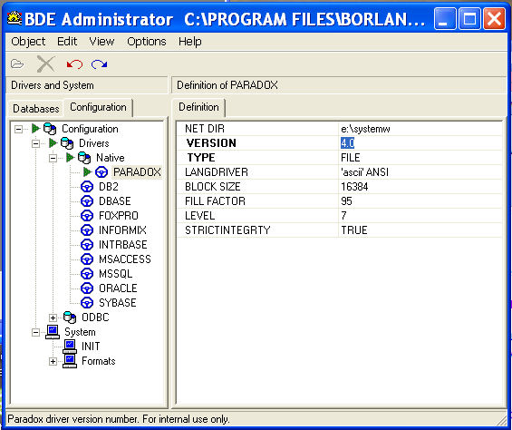
Task: Click the System computer icon
Action: coord(53,332)
